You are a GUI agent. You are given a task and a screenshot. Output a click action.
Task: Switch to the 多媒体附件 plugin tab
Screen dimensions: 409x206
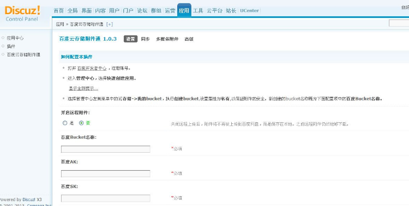click(x=167, y=39)
